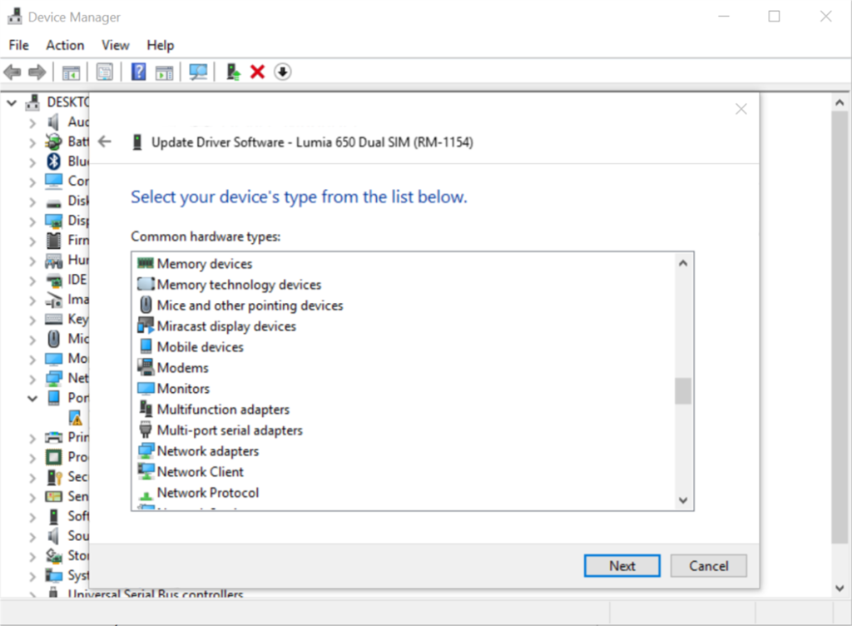Click the hardware list scroll down arrow
This screenshot has height=626, width=852.
(683, 500)
